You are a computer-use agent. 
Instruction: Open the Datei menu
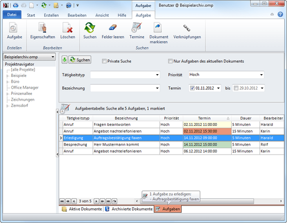(12, 15)
